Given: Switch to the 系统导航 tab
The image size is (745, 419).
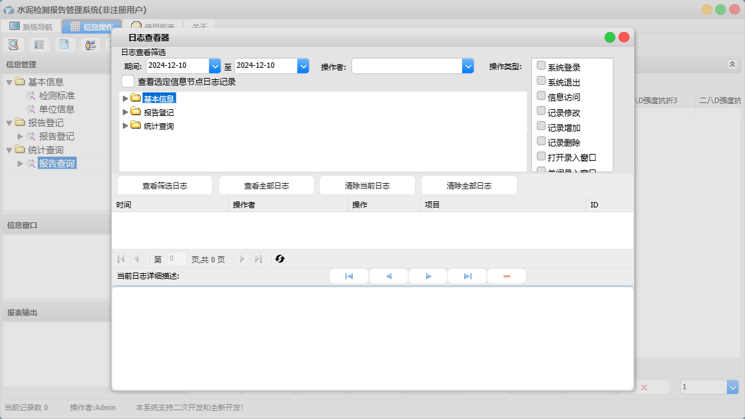Looking at the screenshot, I should [x=31, y=27].
